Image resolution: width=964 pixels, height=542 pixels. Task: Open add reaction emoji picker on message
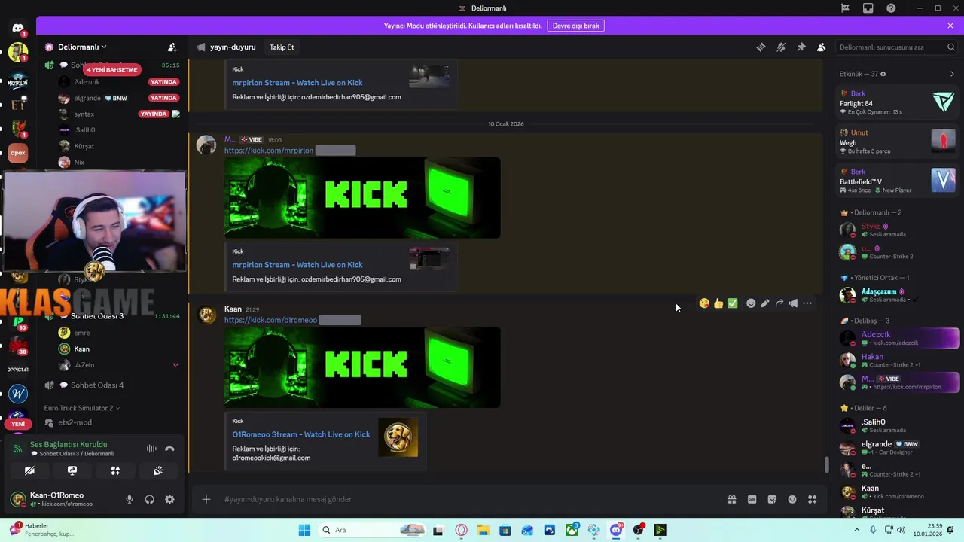click(751, 303)
